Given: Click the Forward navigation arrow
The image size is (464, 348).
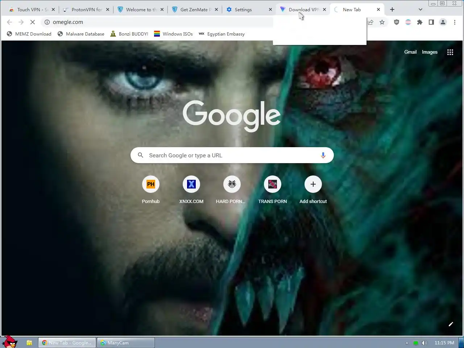Looking at the screenshot, I should (21, 22).
